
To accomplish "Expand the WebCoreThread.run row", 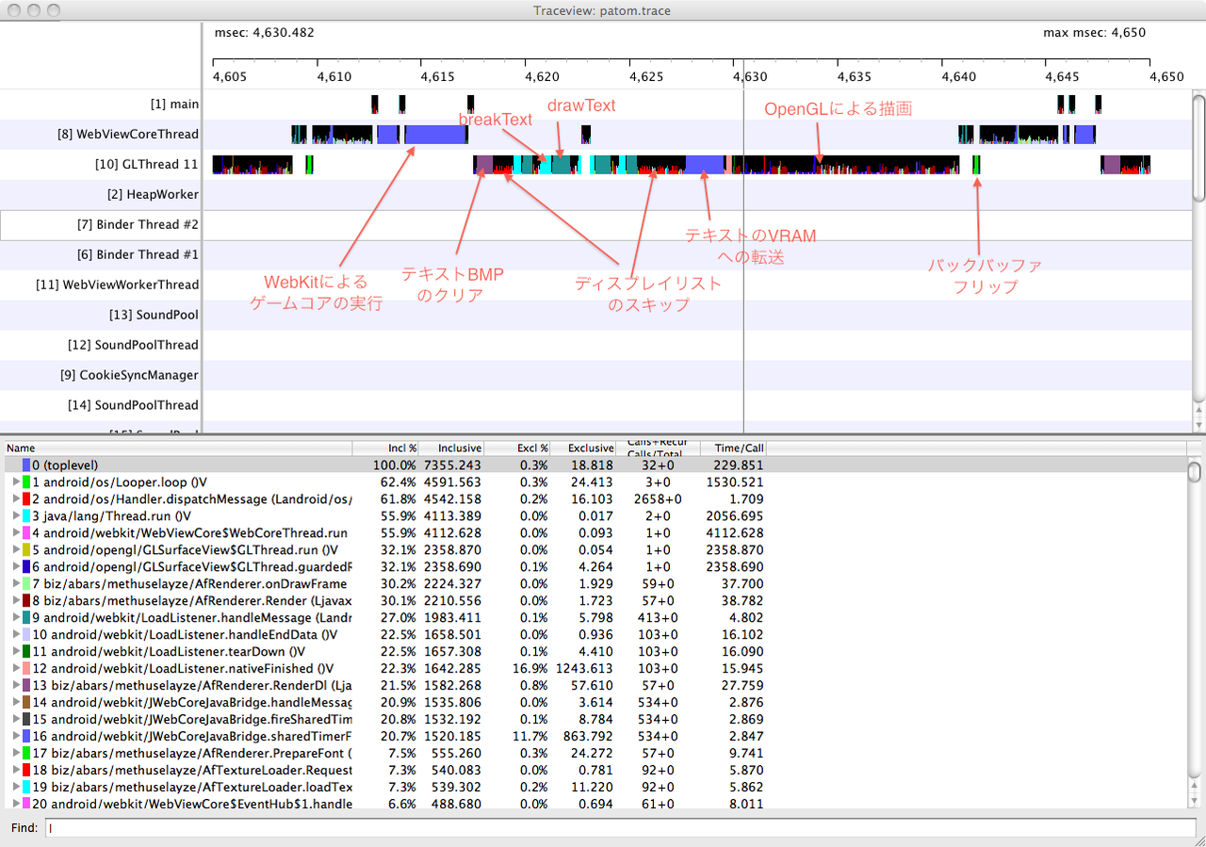I will (x=15, y=532).
